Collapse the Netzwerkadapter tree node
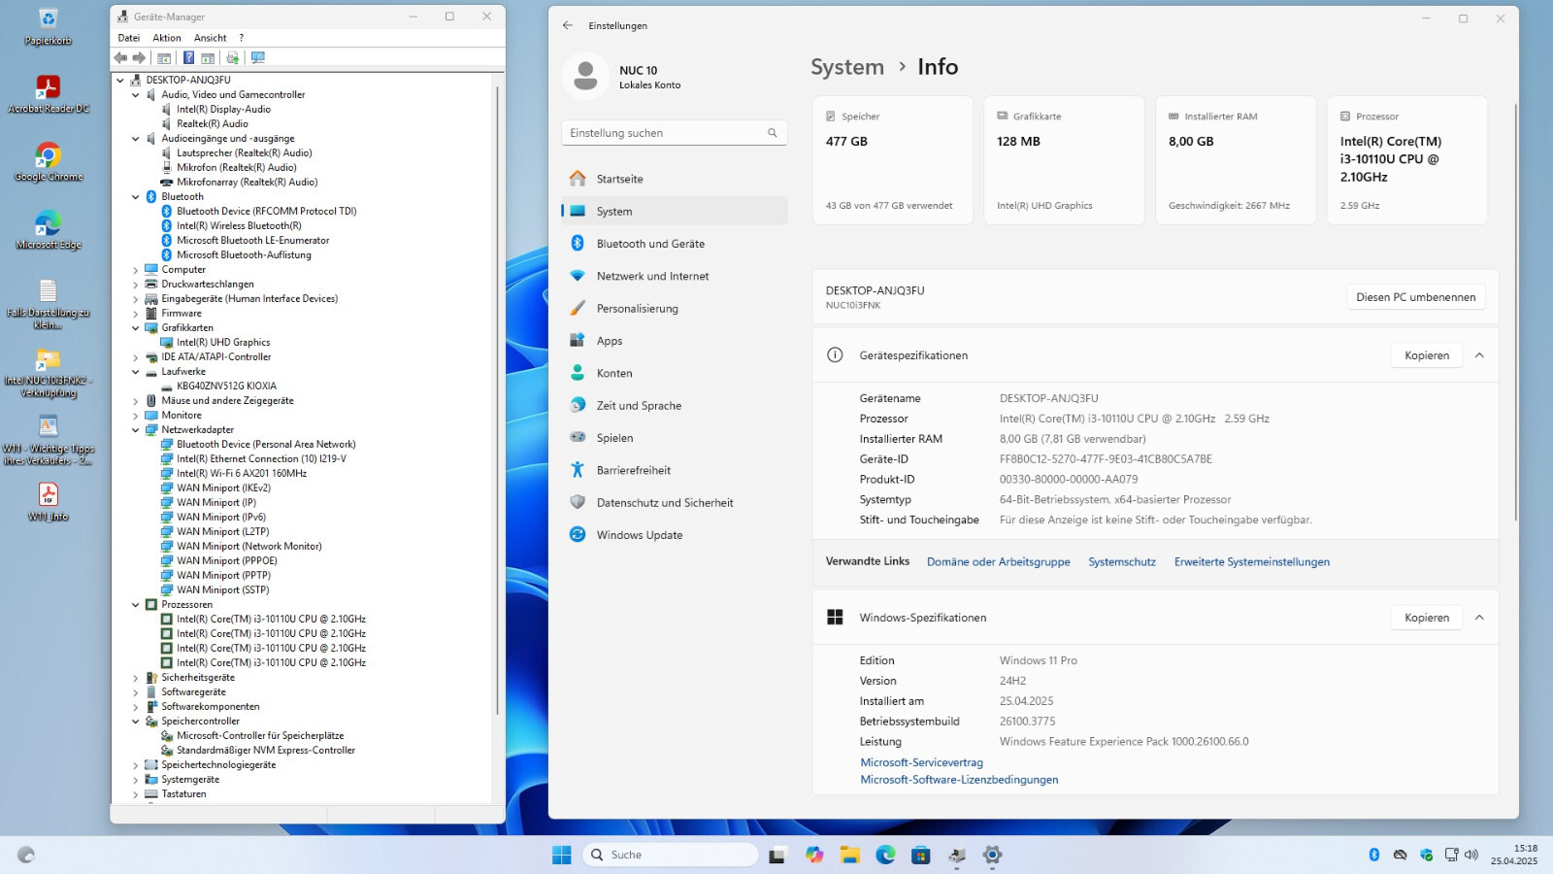The width and height of the screenshot is (1553, 874). 135,429
